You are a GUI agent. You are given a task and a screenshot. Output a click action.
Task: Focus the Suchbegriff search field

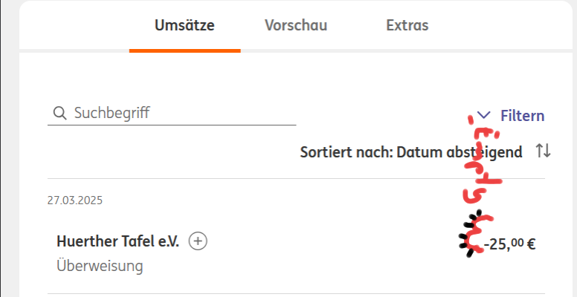click(x=178, y=114)
